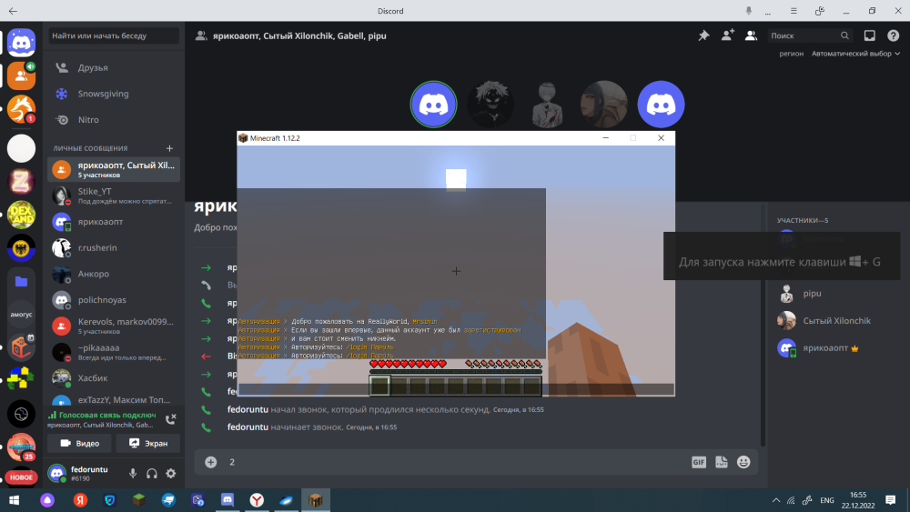Open Хасбик direct message

114,378
